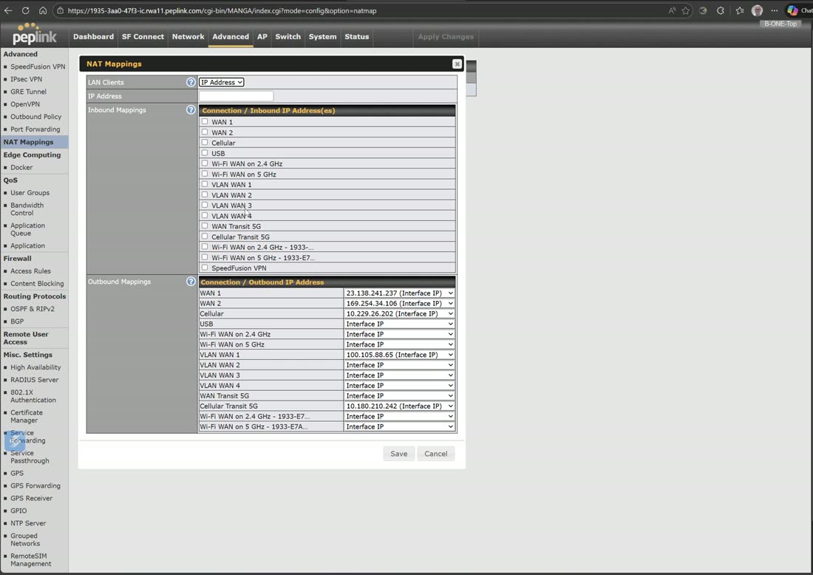The width and height of the screenshot is (813, 575).
Task: Open Wi-Fi WAN on 5 GHz outbound dropdown
Action: pyautogui.click(x=399, y=344)
